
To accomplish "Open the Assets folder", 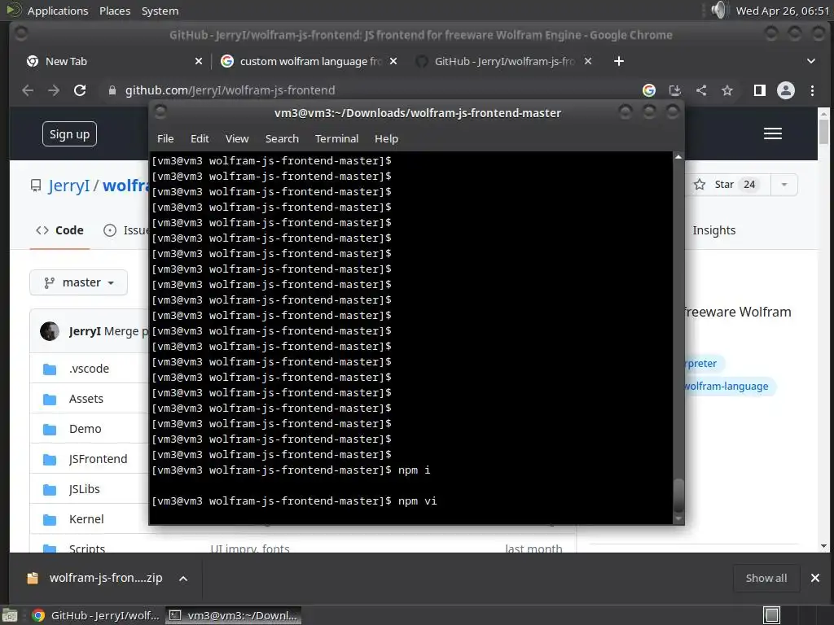I will click(x=86, y=399).
